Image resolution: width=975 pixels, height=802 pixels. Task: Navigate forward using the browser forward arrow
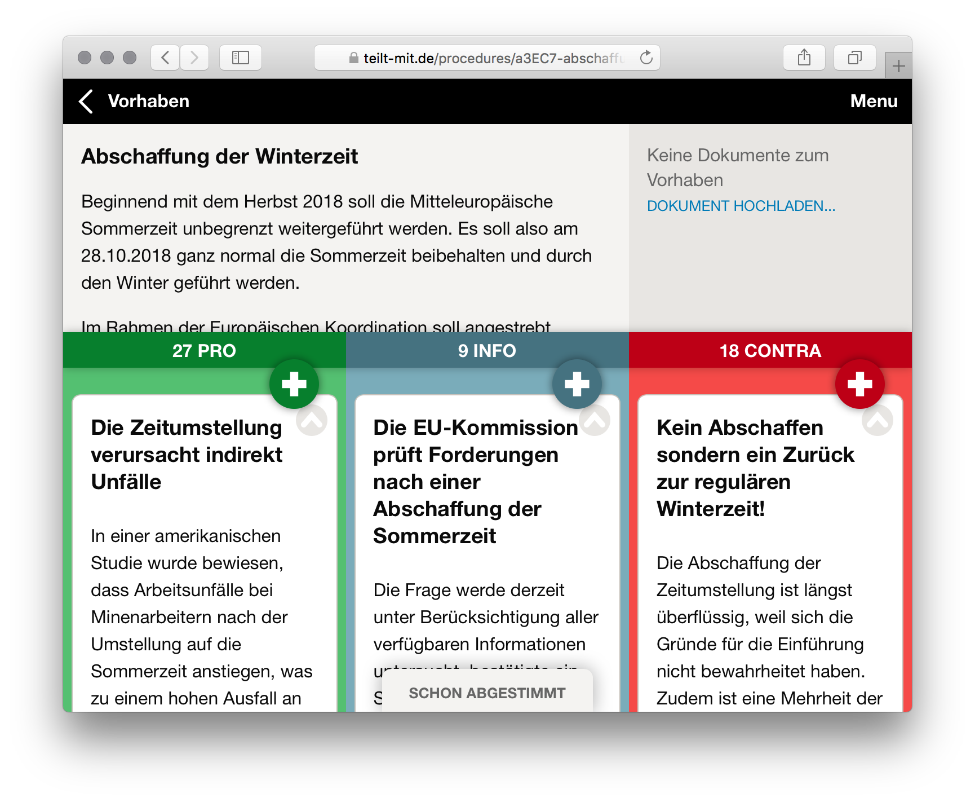click(x=194, y=57)
